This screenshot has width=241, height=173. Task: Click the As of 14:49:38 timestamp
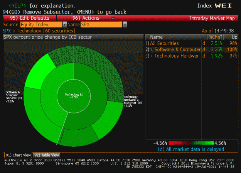click(x=217, y=31)
